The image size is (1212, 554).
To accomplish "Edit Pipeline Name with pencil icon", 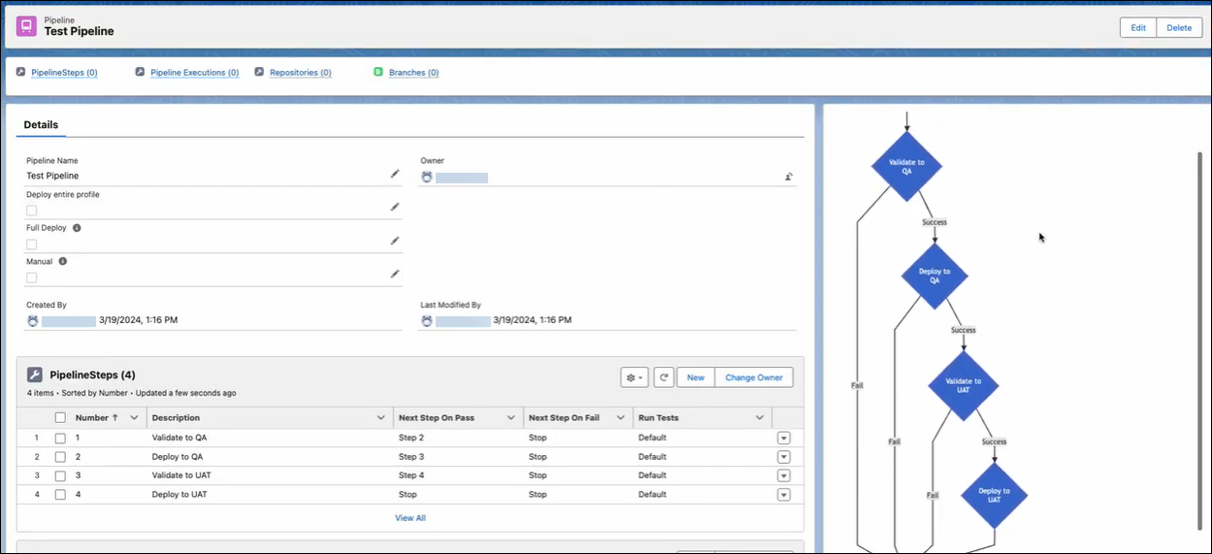I will [395, 174].
